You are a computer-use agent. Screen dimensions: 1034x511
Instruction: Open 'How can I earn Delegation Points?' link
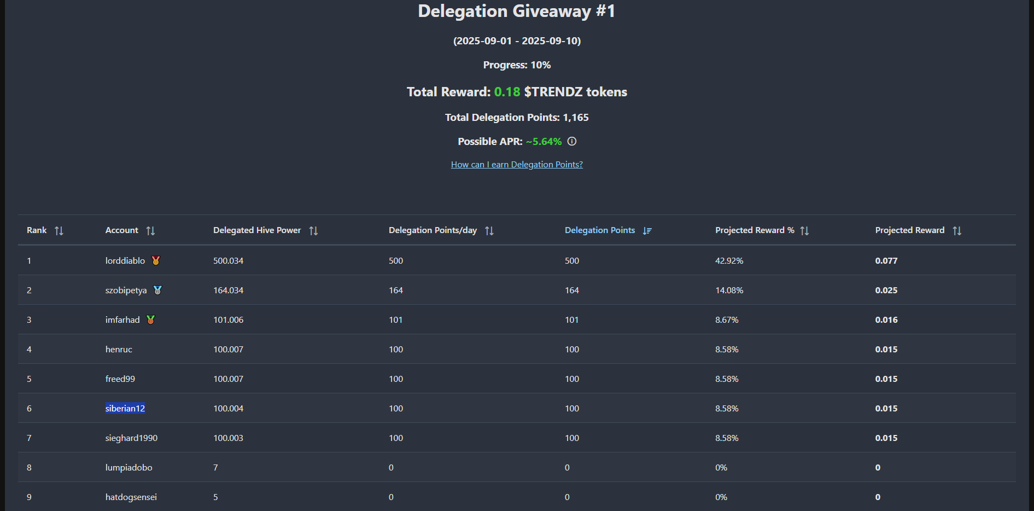[517, 165]
